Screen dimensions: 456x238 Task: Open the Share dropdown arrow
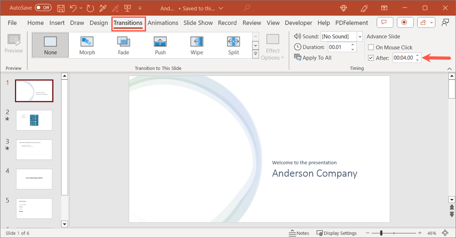[x=432, y=22]
